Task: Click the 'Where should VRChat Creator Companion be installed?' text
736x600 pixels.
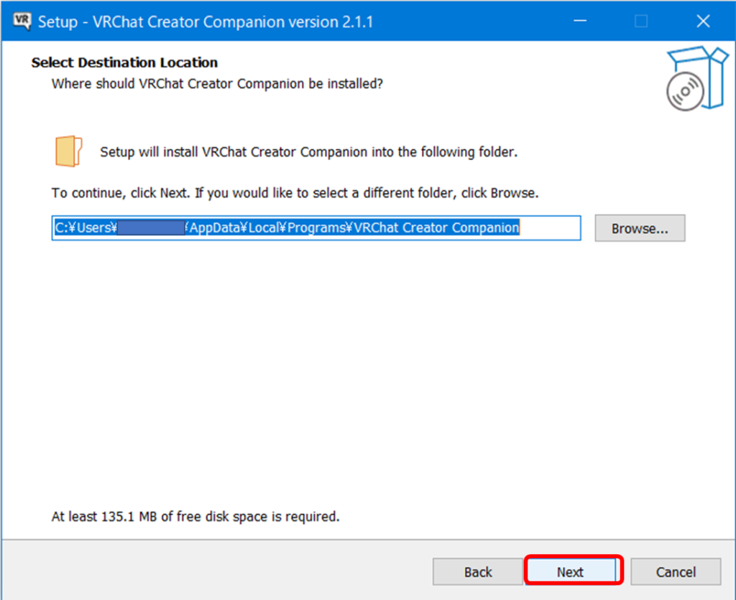Action: [x=217, y=84]
